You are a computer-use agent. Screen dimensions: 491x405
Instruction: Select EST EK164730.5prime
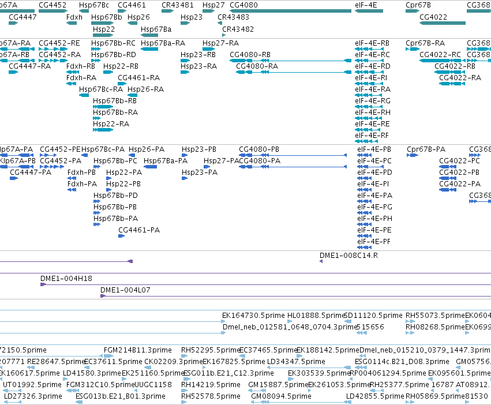pyautogui.click(x=253, y=316)
